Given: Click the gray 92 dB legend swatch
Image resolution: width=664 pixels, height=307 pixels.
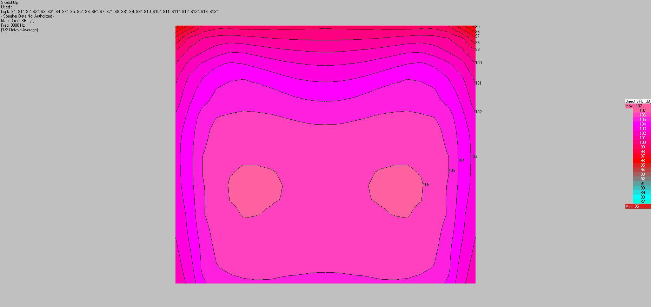Looking at the screenshot, I should [x=642, y=179].
